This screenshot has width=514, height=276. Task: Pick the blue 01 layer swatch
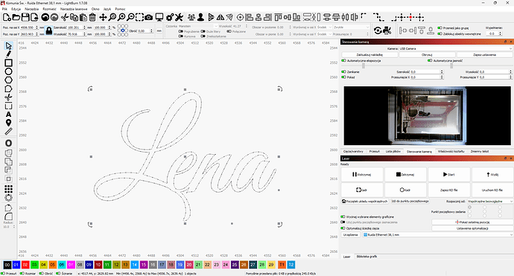pos(16,265)
